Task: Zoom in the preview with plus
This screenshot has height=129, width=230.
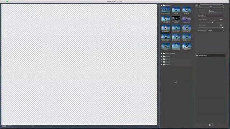Action: [x=5, y=126]
